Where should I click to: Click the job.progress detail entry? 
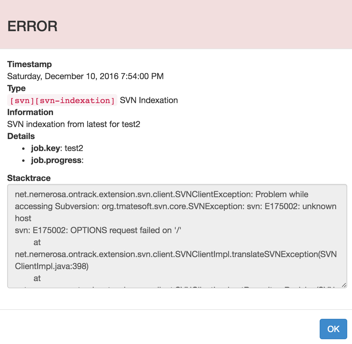pyautogui.click(x=57, y=160)
